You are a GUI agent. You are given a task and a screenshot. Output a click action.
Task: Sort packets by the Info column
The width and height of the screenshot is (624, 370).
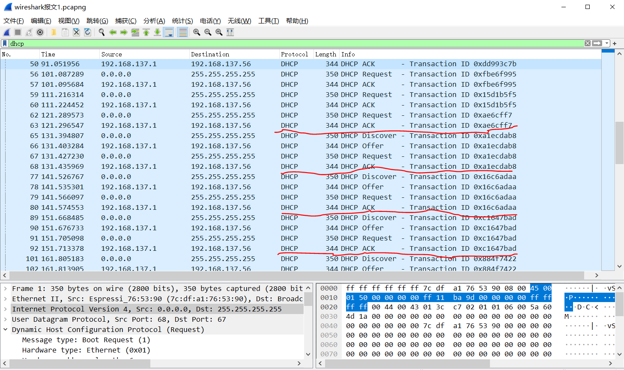pyautogui.click(x=470, y=54)
